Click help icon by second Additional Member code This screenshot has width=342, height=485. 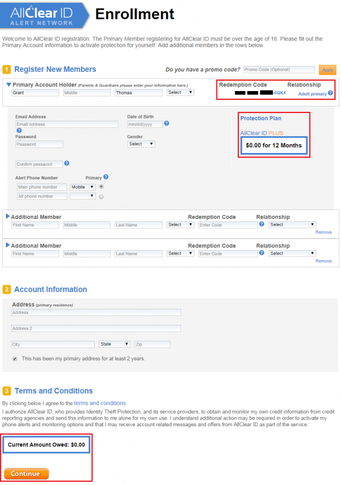click(261, 253)
